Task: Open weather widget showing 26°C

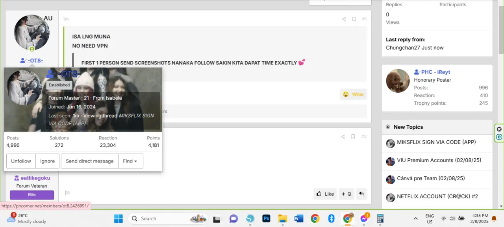Action: click(x=27, y=218)
